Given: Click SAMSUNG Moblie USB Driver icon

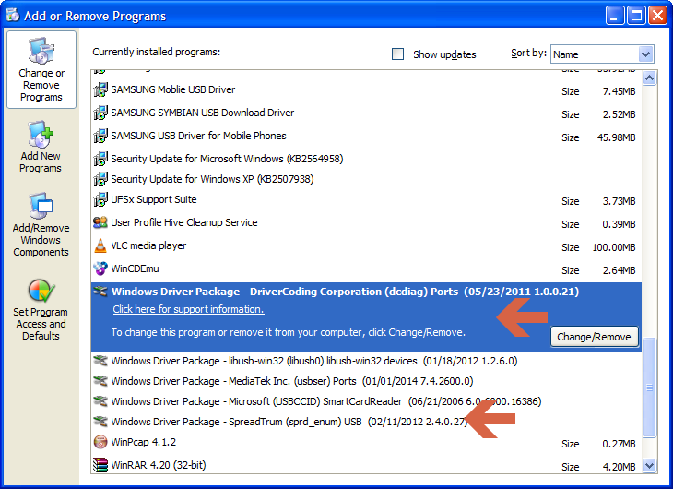Looking at the screenshot, I should [100, 89].
